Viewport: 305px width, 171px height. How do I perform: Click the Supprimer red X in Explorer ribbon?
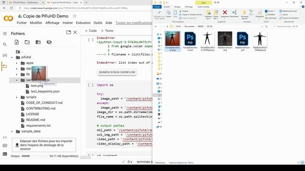[224, 14]
